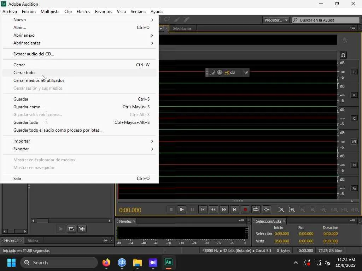Image resolution: width=362 pixels, height=271 pixels.
Task: Click the Zoom In (time) magnifier icon
Action: coord(281,210)
